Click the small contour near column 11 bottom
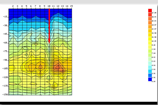 (x=54, y=86)
